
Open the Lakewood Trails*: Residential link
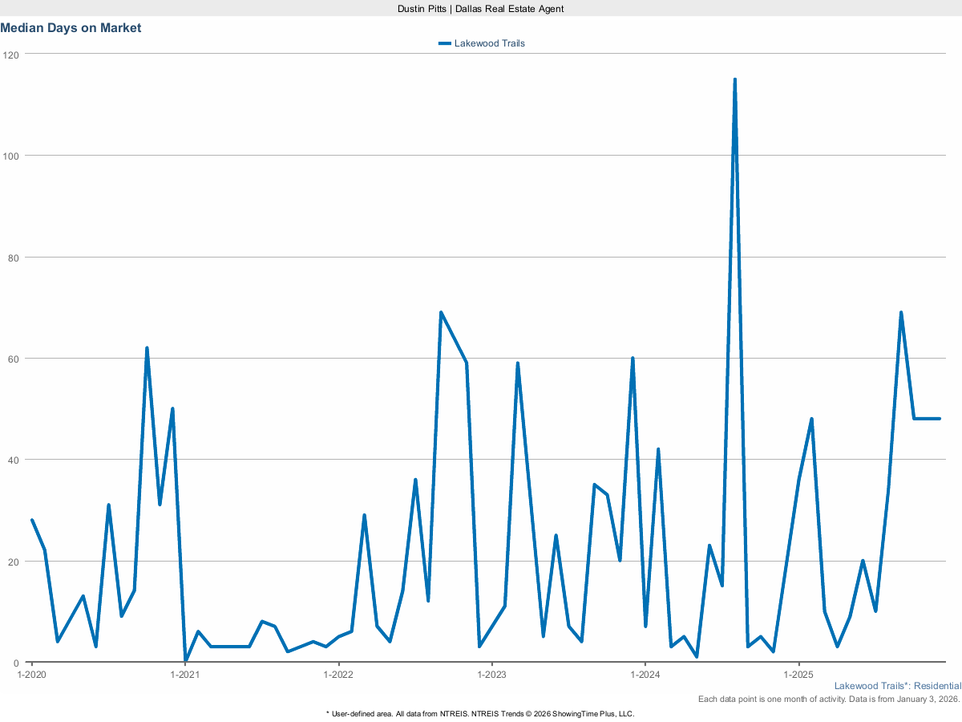pos(899,686)
